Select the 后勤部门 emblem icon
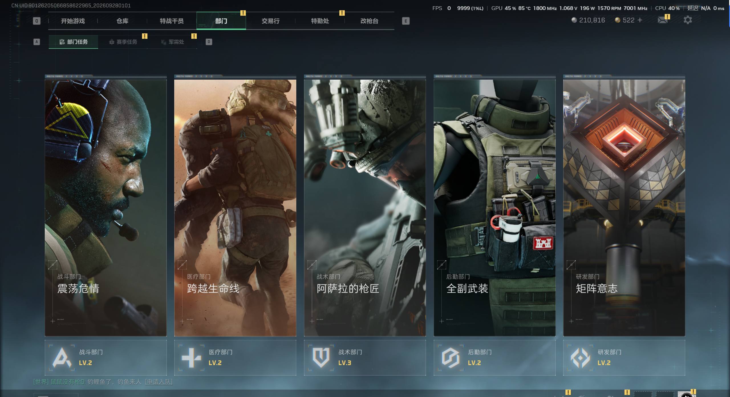730x397 pixels. [451, 357]
